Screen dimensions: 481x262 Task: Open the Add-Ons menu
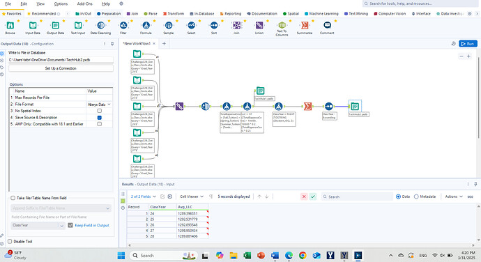click(x=84, y=3)
